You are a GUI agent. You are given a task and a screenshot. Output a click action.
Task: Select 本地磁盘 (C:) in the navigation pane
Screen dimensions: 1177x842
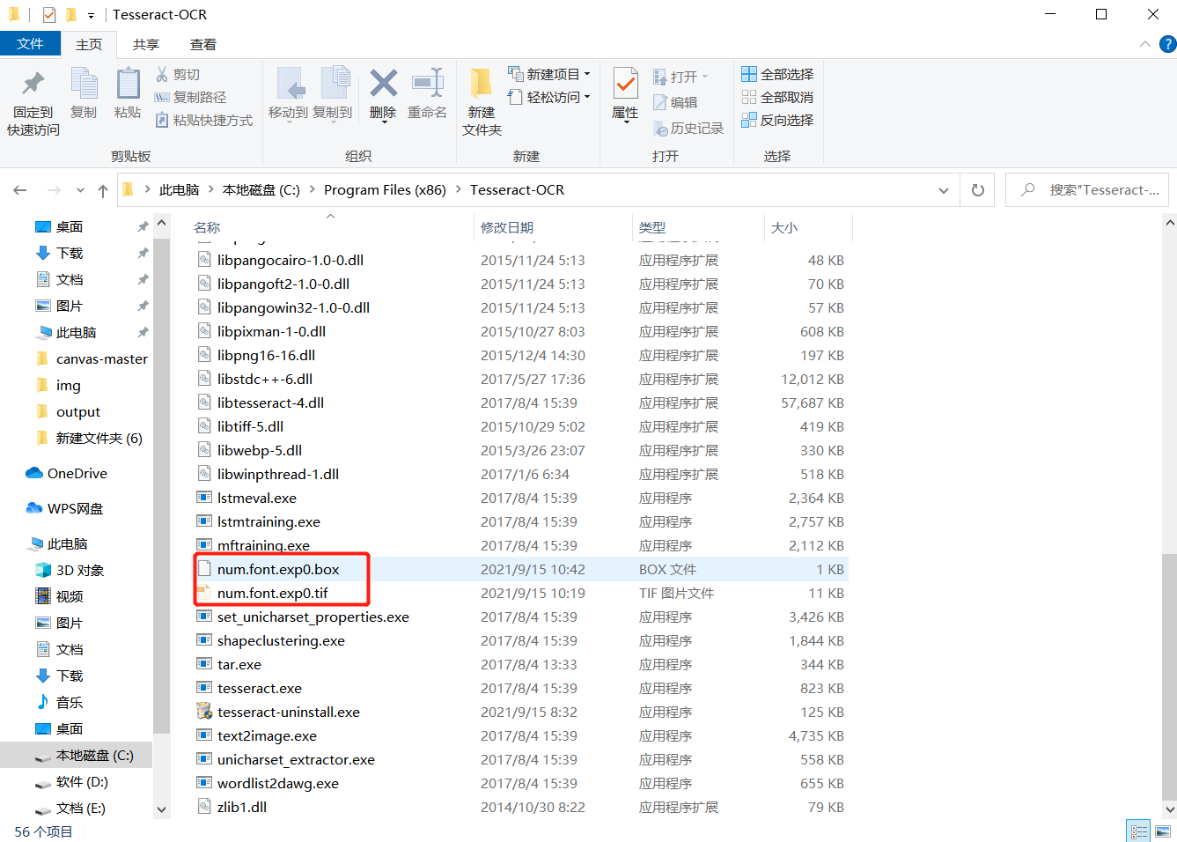95,755
